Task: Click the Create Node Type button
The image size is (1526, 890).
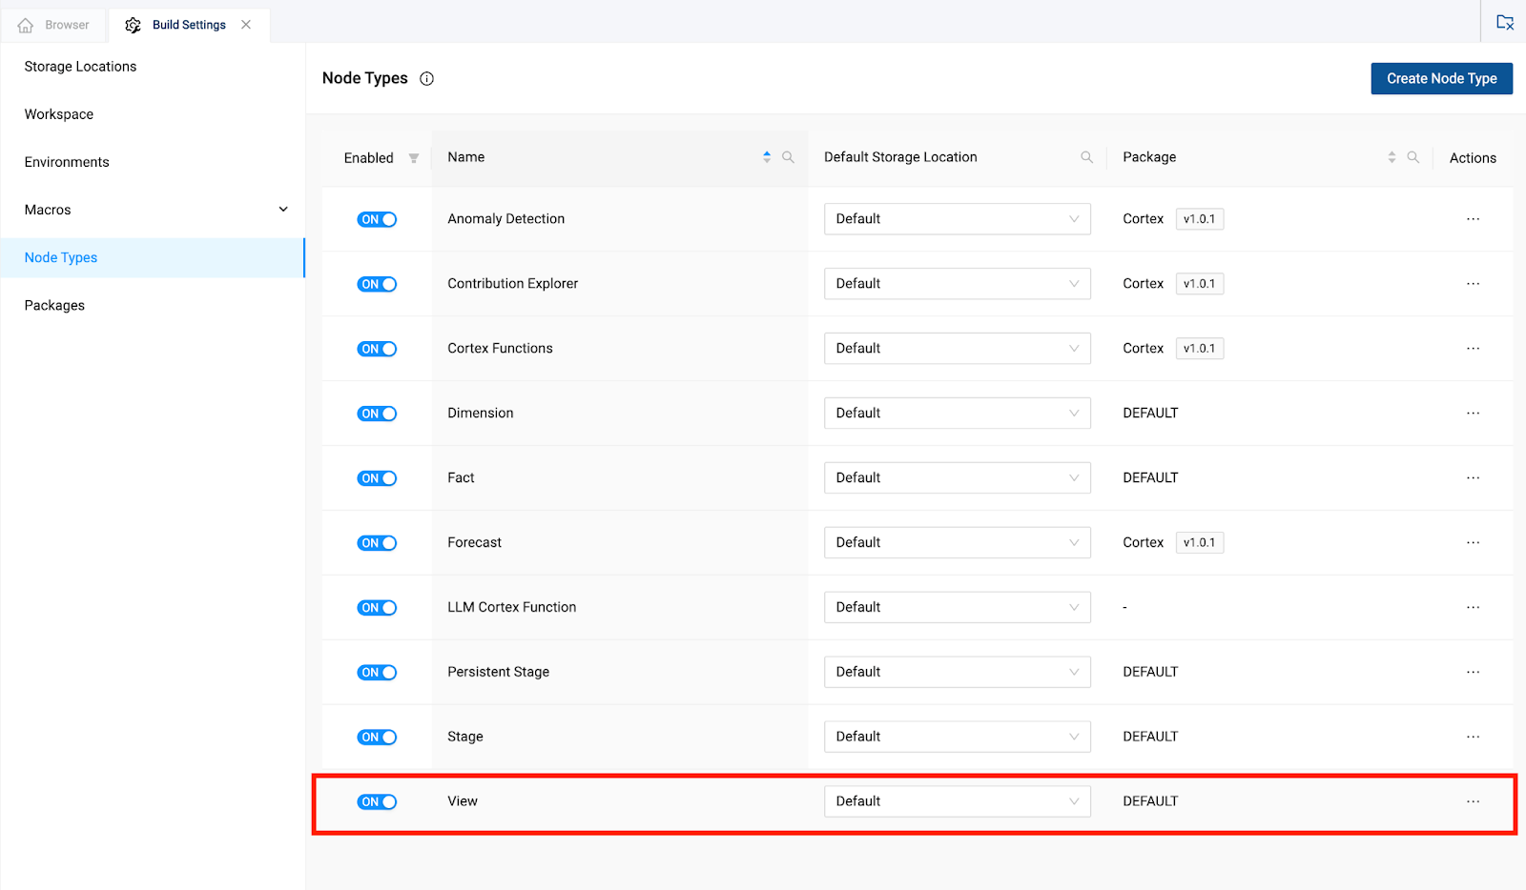Action: (x=1441, y=78)
